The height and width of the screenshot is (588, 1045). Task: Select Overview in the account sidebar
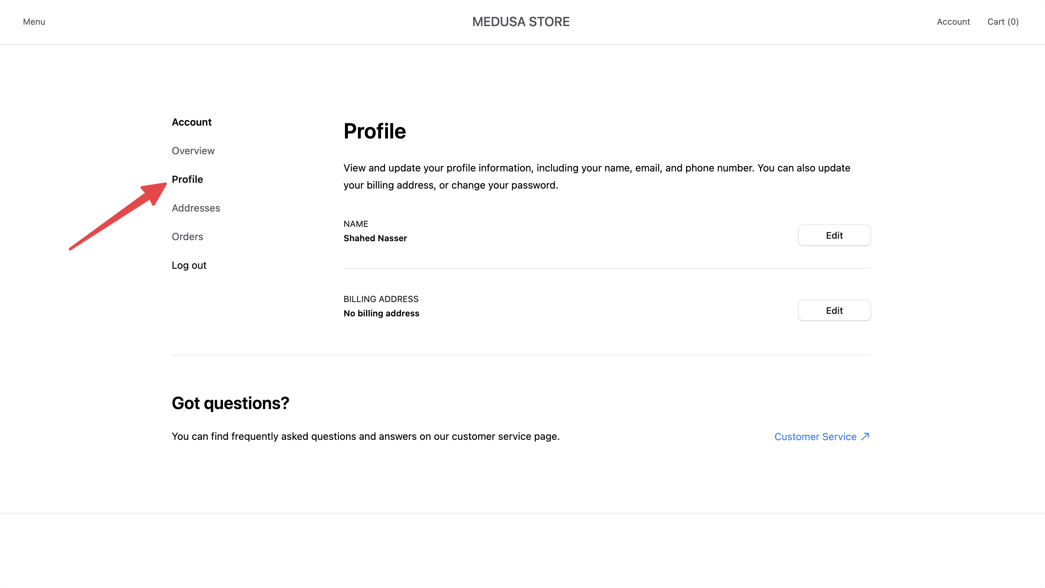coord(193,151)
